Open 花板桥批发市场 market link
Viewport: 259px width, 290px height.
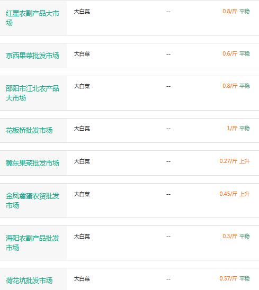pyautogui.click(x=29, y=130)
